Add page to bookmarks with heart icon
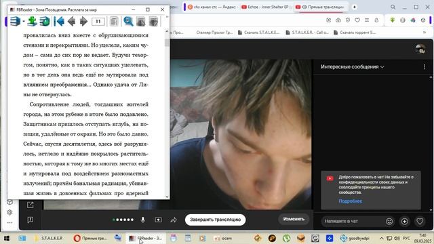Image resolution: width=434 pixels, height=244 pixels. click(357, 20)
